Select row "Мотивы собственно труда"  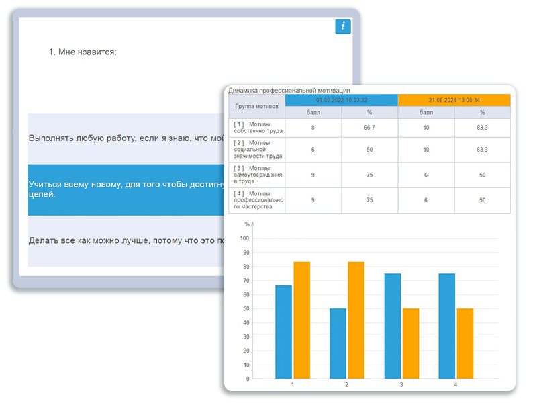point(257,128)
